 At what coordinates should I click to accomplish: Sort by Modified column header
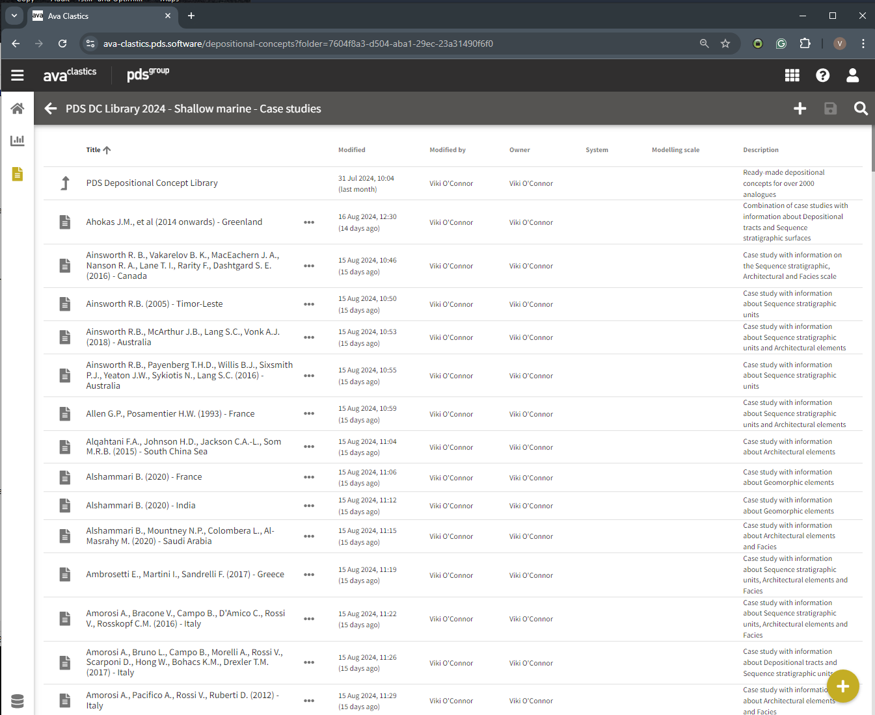[351, 150]
